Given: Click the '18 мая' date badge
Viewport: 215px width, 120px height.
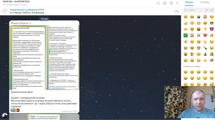Looking at the screenshot, I should (x=44, y=19).
